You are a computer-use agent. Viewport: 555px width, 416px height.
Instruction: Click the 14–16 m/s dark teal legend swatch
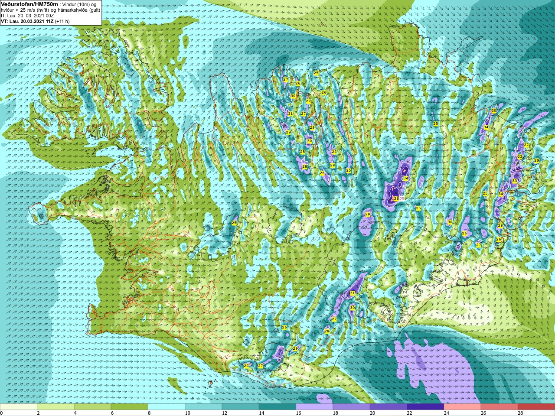tap(277, 407)
